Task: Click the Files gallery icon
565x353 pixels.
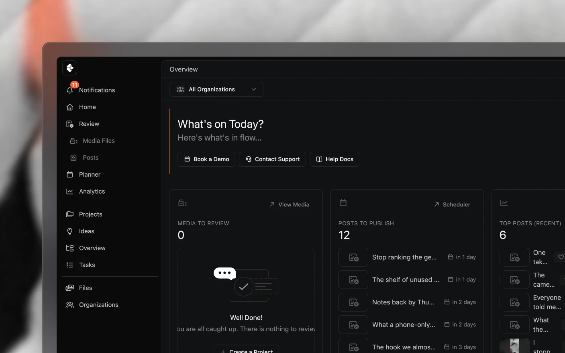Action: (70, 288)
